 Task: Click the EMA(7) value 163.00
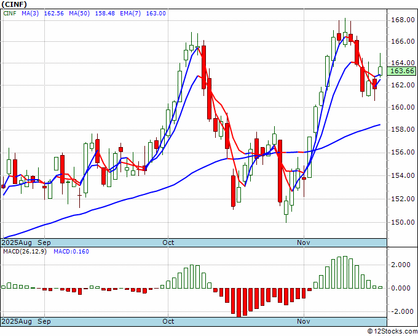click(x=156, y=14)
